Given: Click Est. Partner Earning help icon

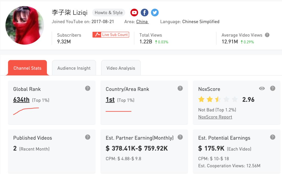Looking at the screenshot, I should (180, 137).
